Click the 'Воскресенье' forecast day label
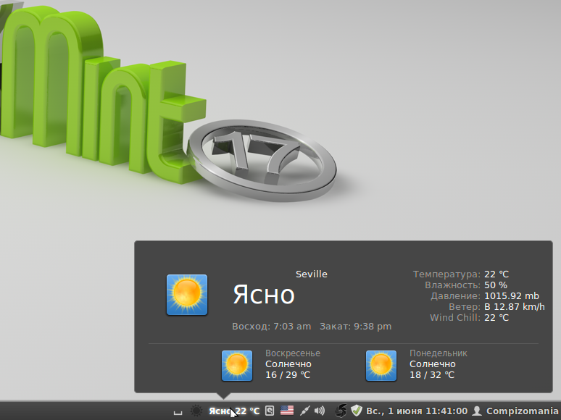This screenshot has height=420, width=561. (293, 353)
